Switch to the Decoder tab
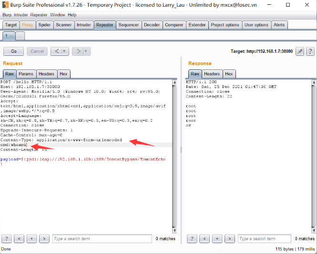The width and height of the screenshot is (317, 254). [x=152, y=25]
